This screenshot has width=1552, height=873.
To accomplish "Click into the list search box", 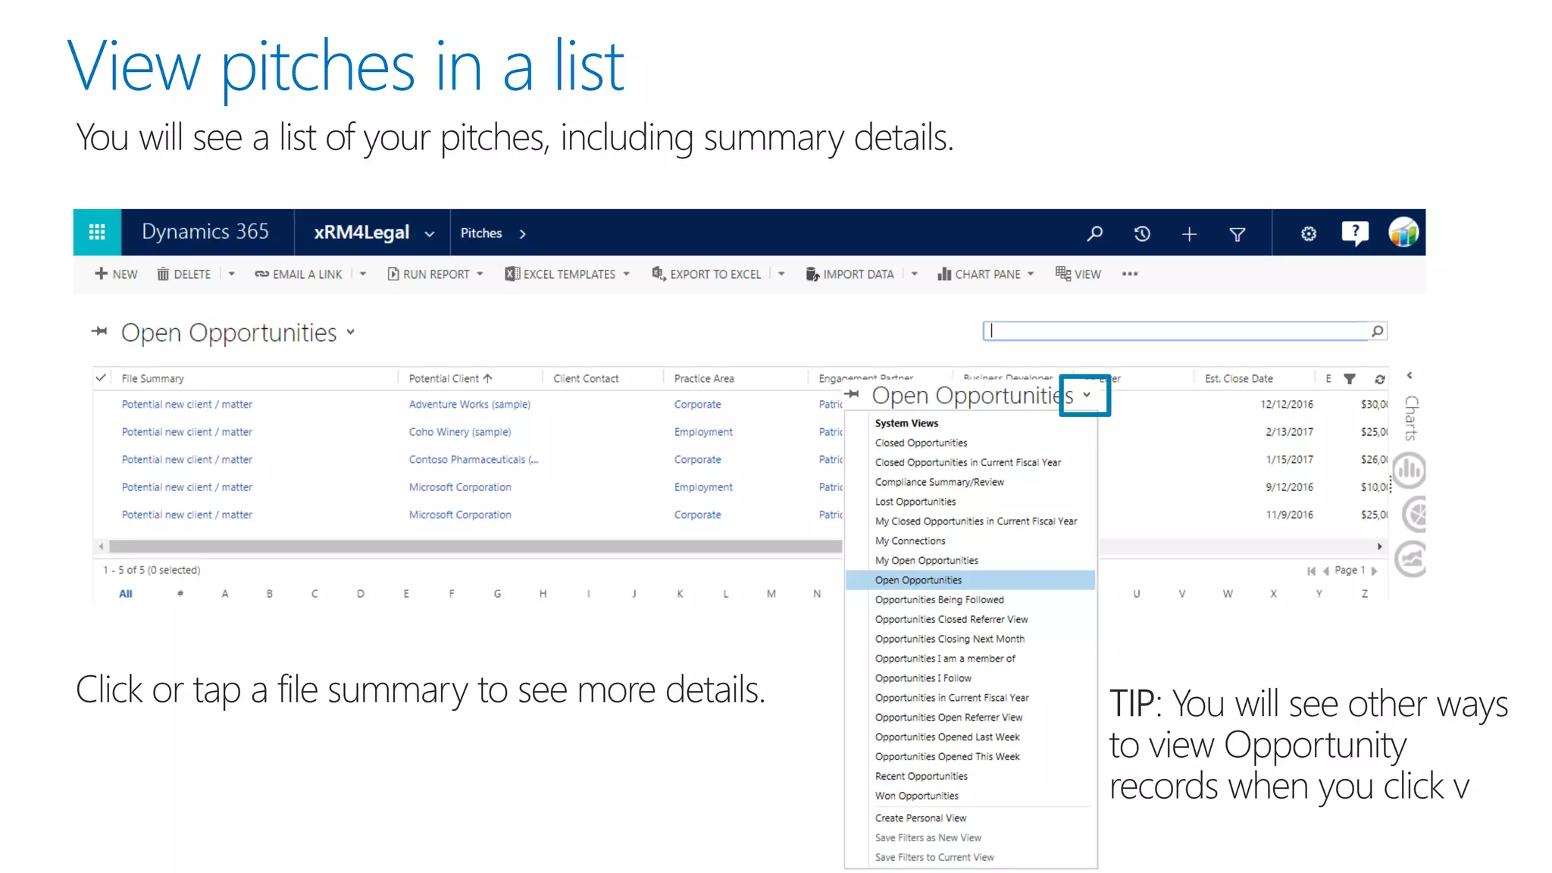I will pyautogui.click(x=1176, y=331).
